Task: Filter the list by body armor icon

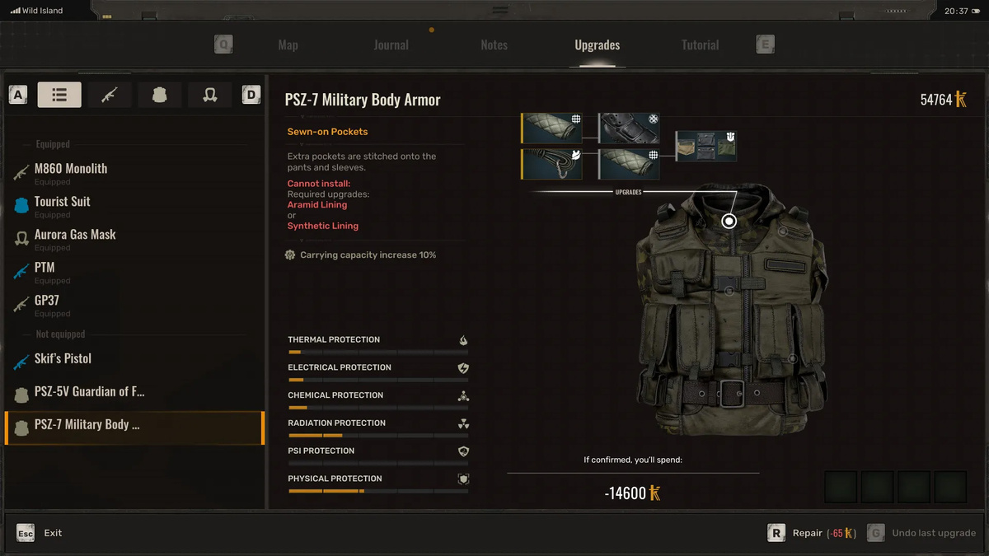Action: point(160,95)
